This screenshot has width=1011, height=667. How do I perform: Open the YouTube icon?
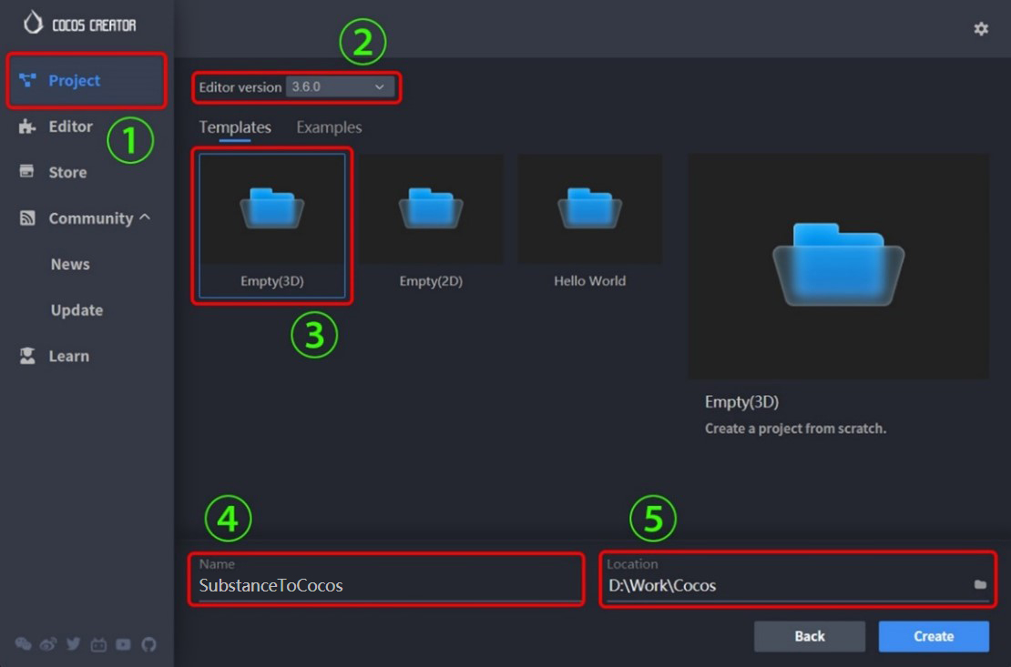pos(123,644)
